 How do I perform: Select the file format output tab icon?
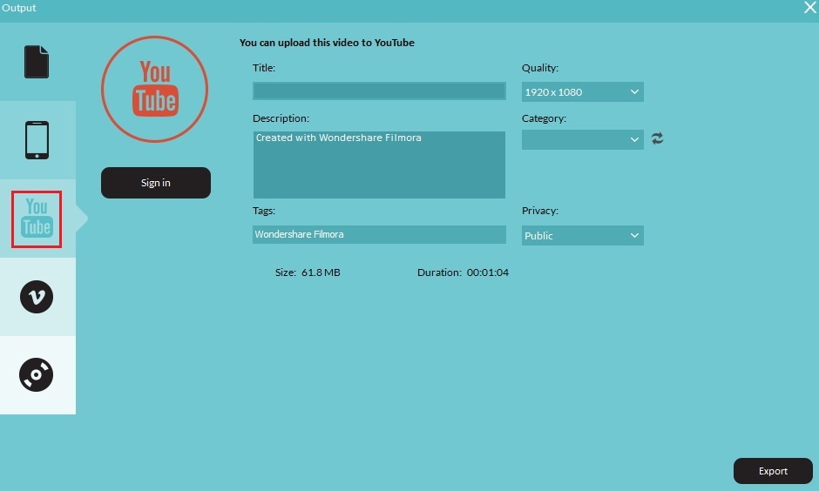[x=37, y=62]
